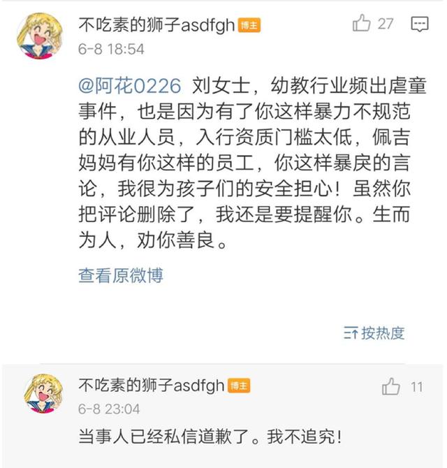Click the 6-8 18:54 timestamp

(x=111, y=49)
